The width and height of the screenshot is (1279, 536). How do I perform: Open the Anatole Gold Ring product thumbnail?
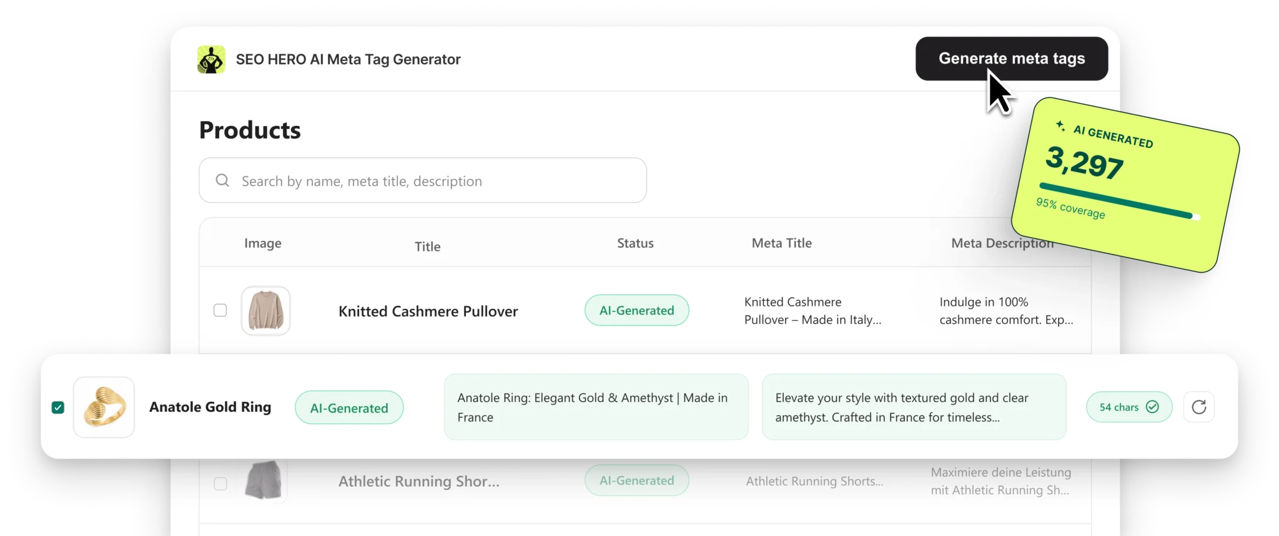(104, 407)
